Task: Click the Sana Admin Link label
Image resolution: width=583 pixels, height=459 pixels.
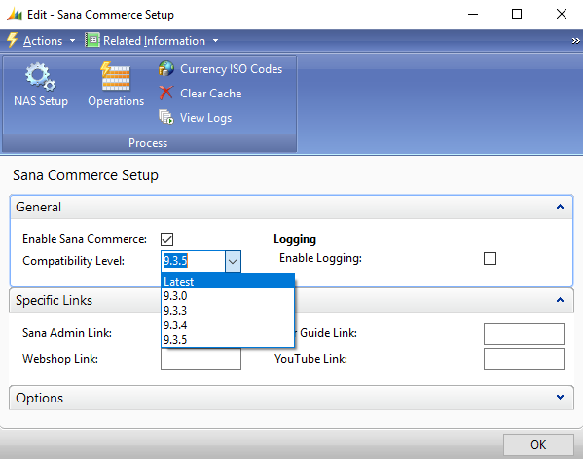Action: point(67,333)
